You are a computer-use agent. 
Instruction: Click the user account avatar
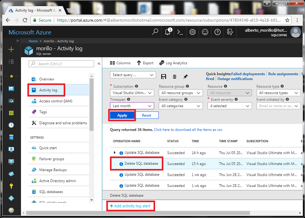[296, 32]
